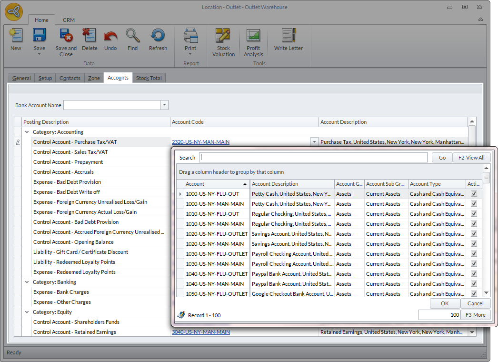Switch to the Stock Total tab
The height and width of the screenshot is (362, 498).
(149, 78)
